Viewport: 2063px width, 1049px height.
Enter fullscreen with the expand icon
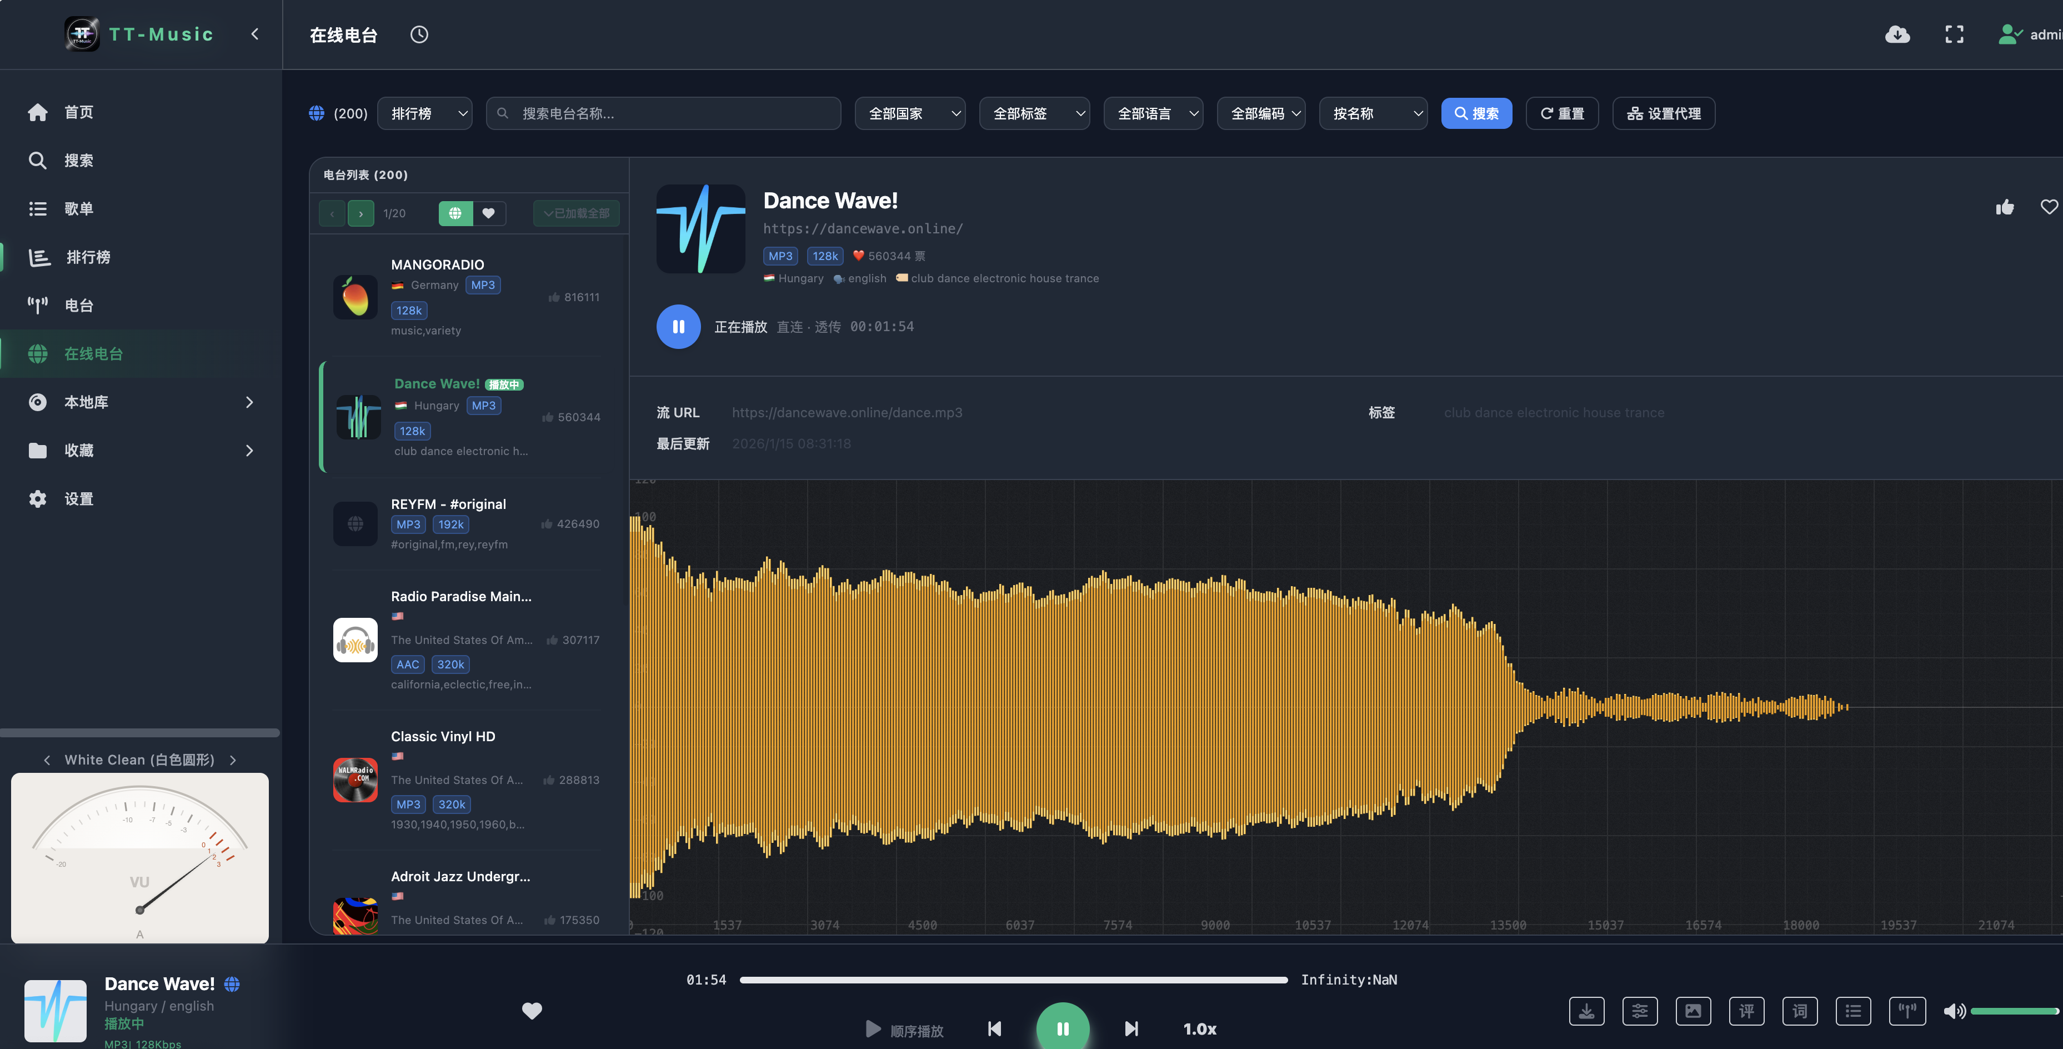pyautogui.click(x=1954, y=34)
